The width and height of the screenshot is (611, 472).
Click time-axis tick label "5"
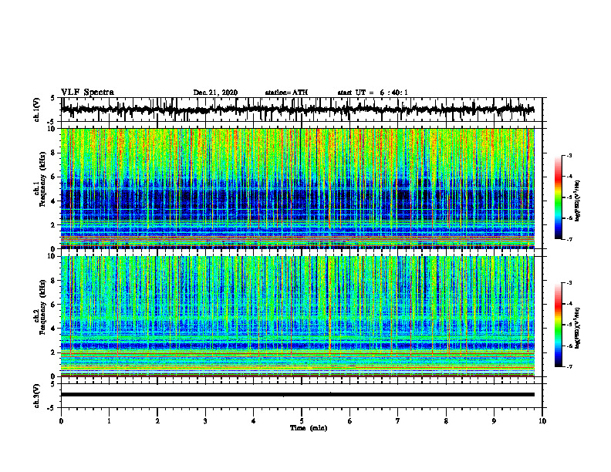coord(302,421)
